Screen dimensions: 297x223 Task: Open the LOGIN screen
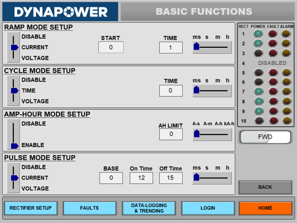click(208, 208)
